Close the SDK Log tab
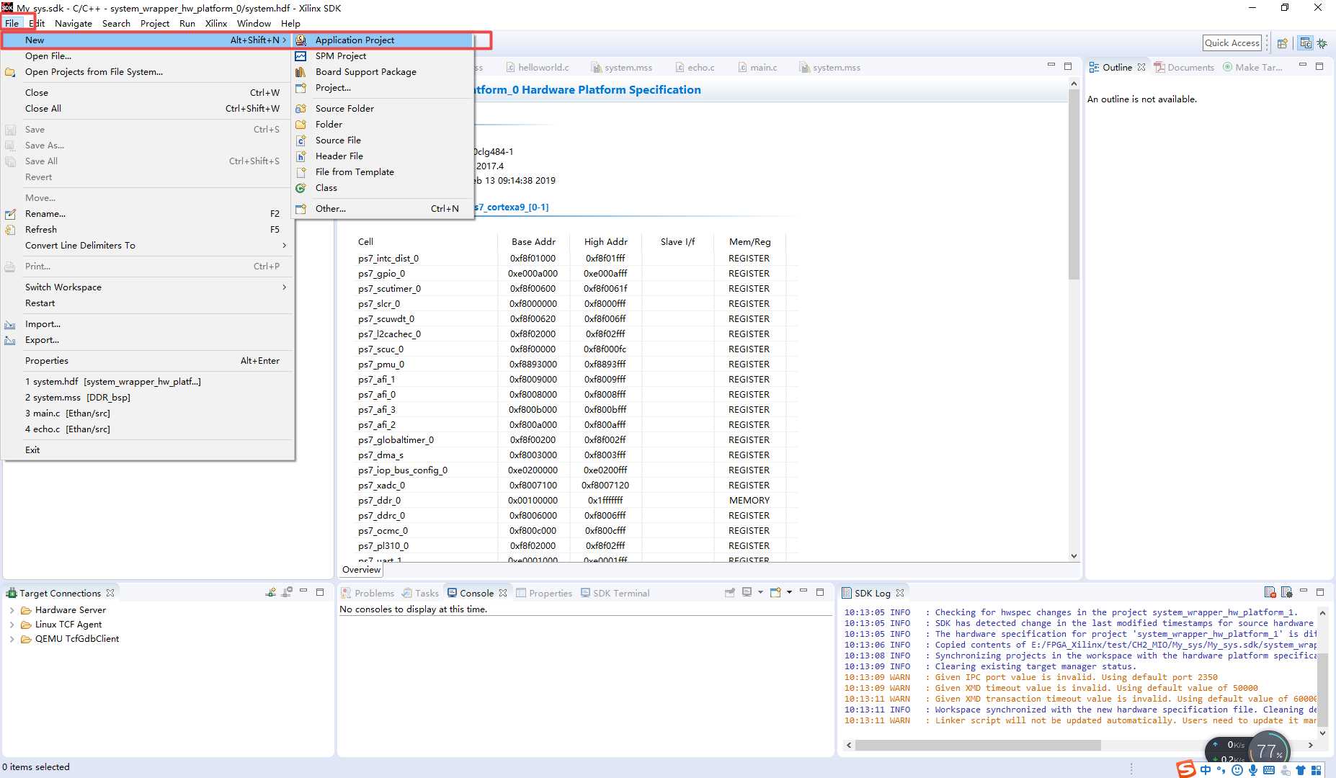 click(900, 593)
